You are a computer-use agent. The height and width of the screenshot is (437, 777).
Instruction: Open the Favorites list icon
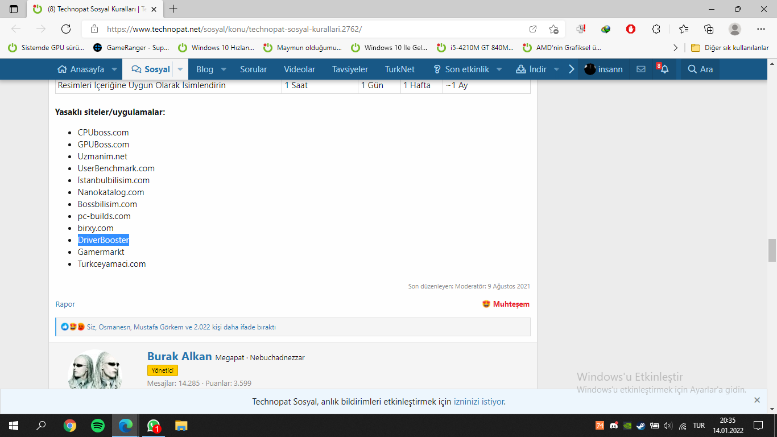pos(684,29)
